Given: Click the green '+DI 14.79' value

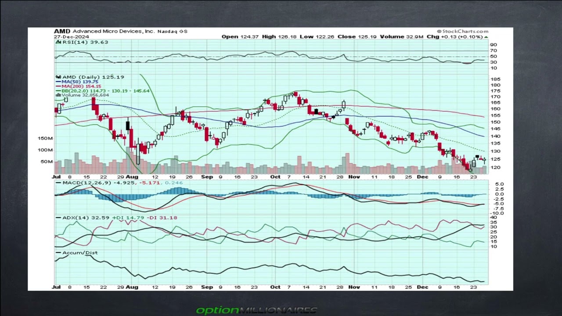Looking at the screenshot, I should [x=128, y=218].
